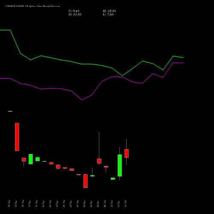Click the COFORGE CE Option chart title
Viewport: 214px width, 214px height.
pyautogui.click(x=33, y=6)
